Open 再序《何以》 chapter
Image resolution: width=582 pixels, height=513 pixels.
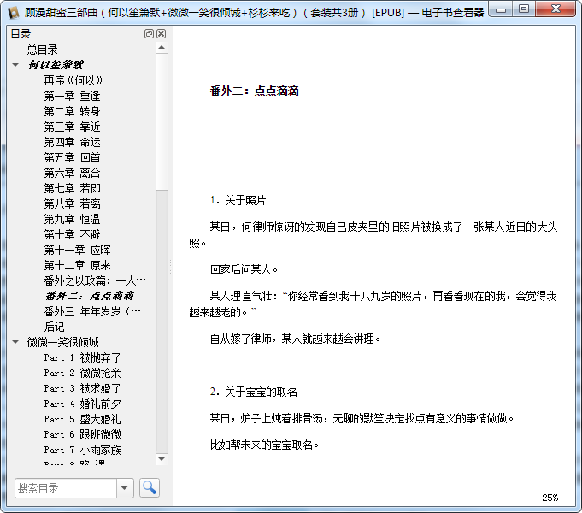73,80
